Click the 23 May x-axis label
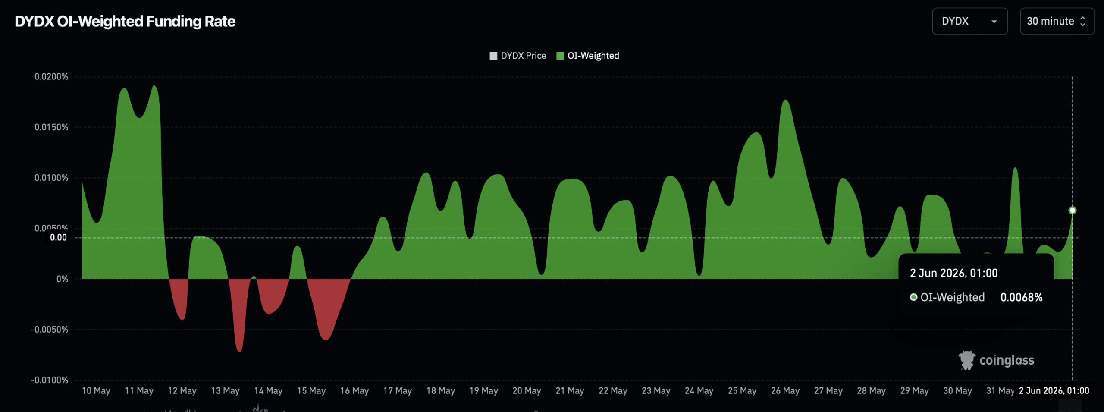 [x=656, y=390]
